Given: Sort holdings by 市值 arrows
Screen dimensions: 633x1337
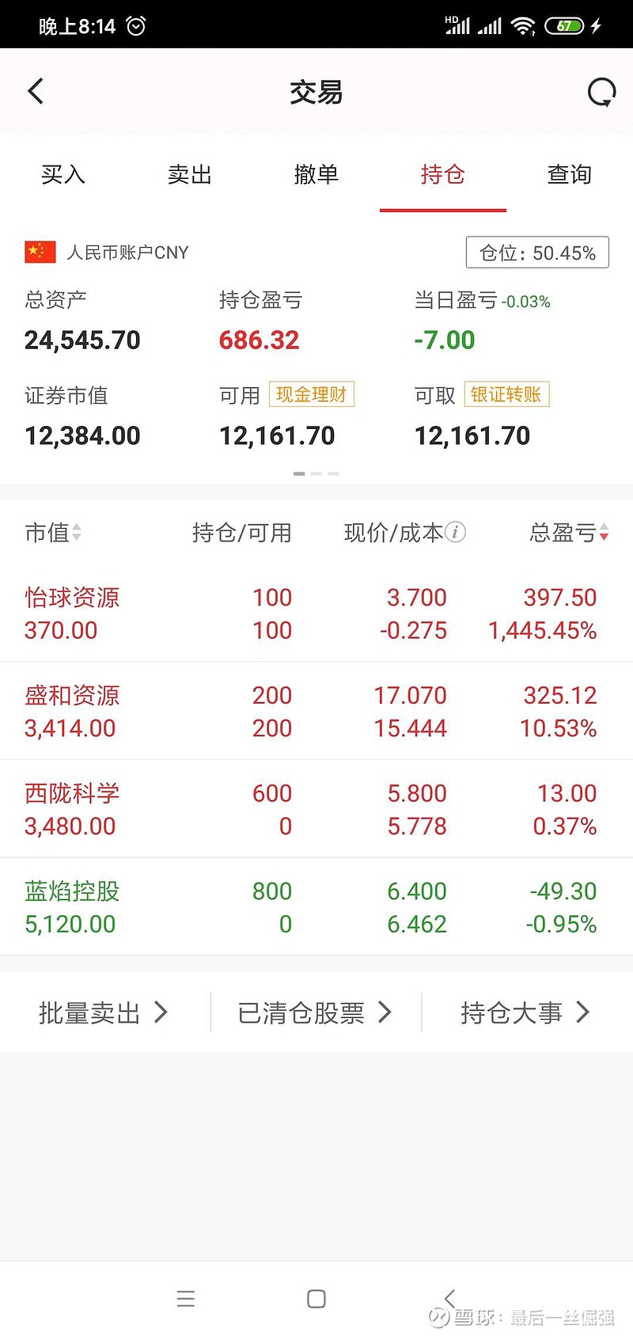Looking at the screenshot, I should (76, 533).
